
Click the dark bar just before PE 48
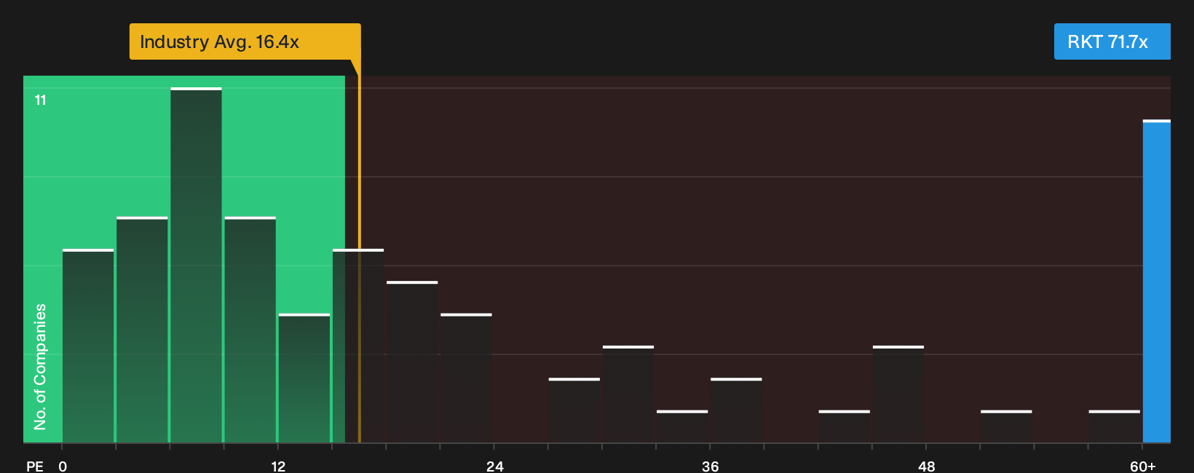click(x=898, y=394)
